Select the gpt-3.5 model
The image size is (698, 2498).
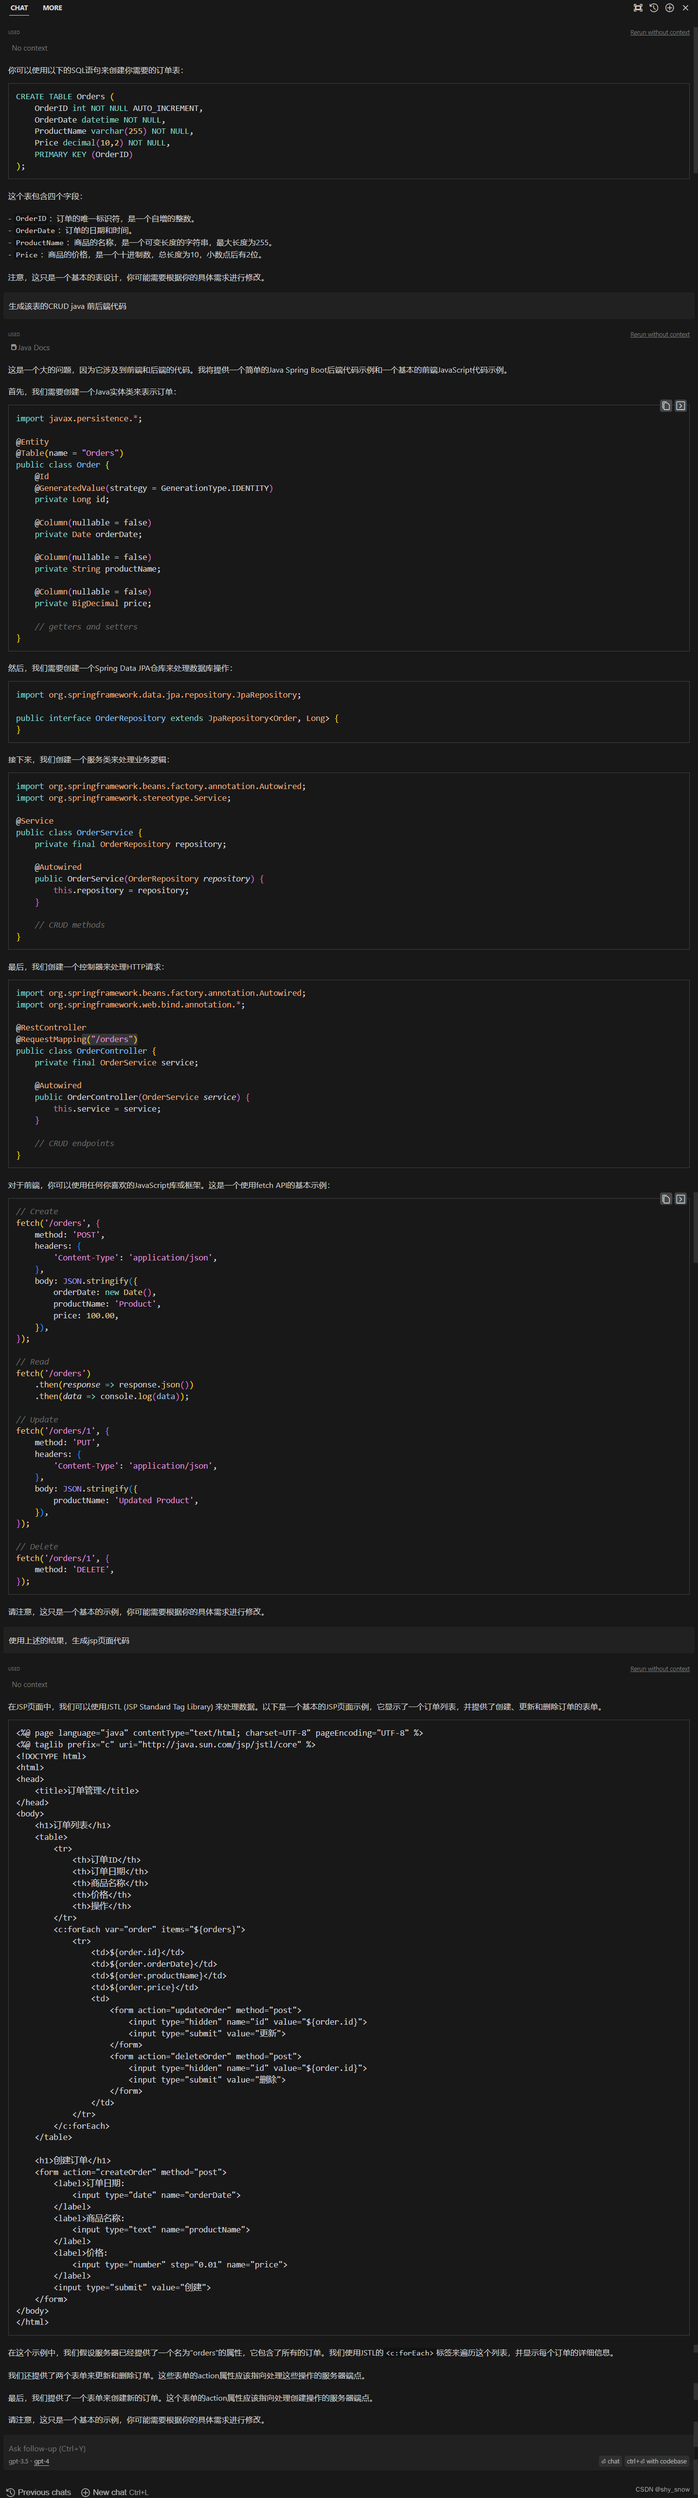(18, 2461)
